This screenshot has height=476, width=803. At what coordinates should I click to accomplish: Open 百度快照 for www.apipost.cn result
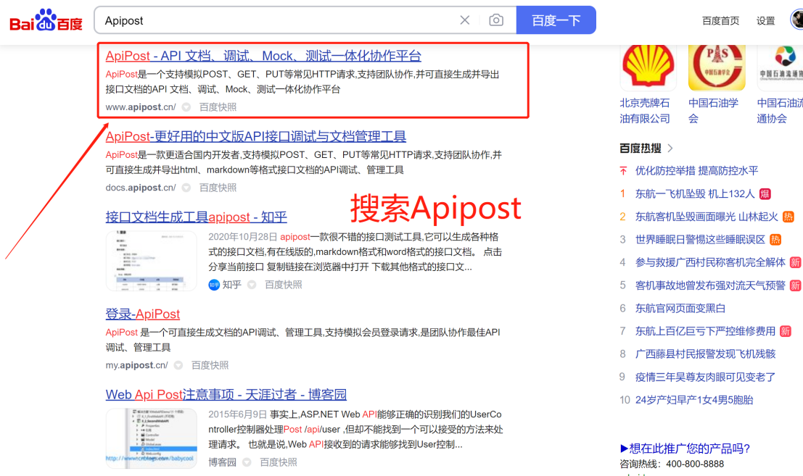218,107
